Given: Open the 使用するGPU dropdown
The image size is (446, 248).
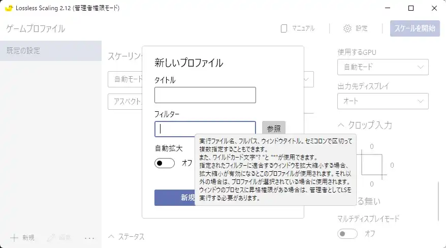Looking at the screenshot, I should 383,67.
